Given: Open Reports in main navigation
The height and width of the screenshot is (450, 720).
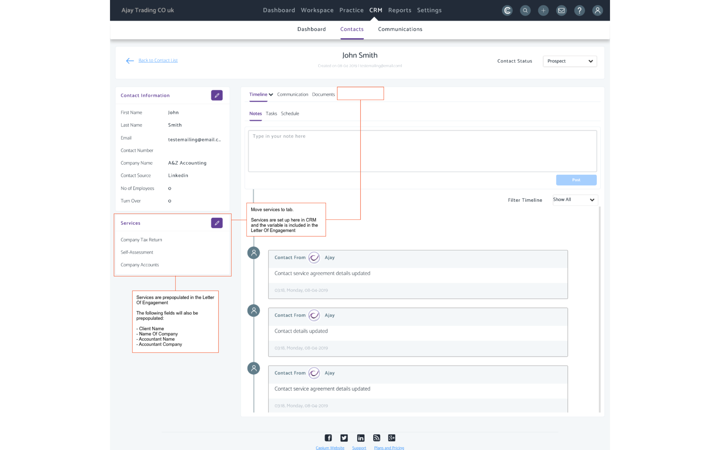Looking at the screenshot, I should pyautogui.click(x=399, y=10).
